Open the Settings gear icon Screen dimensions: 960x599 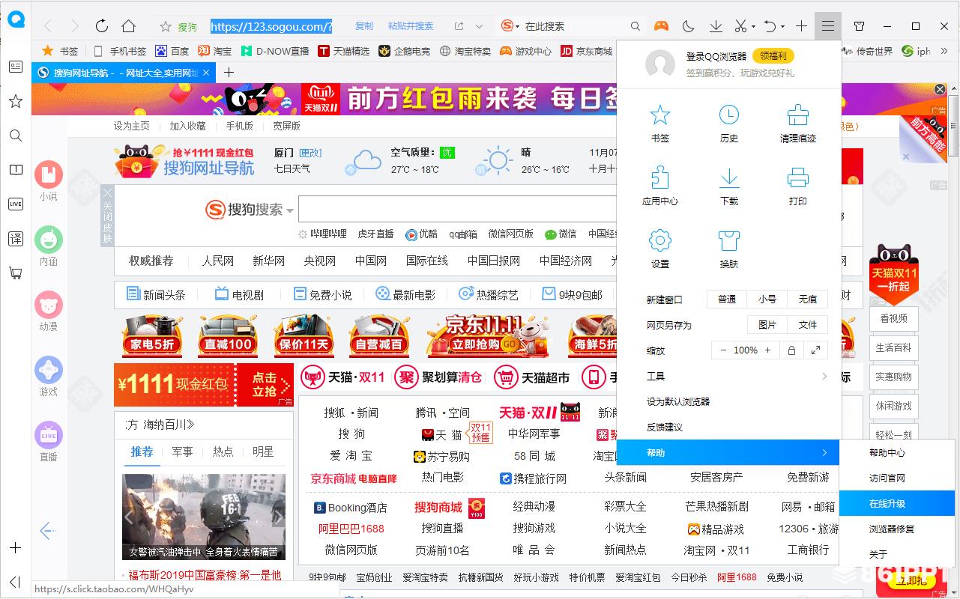[659, 241]
